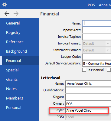This screenshot has width=111, height=121.
Task: Select the Financial section
Action: click(19, 60)
